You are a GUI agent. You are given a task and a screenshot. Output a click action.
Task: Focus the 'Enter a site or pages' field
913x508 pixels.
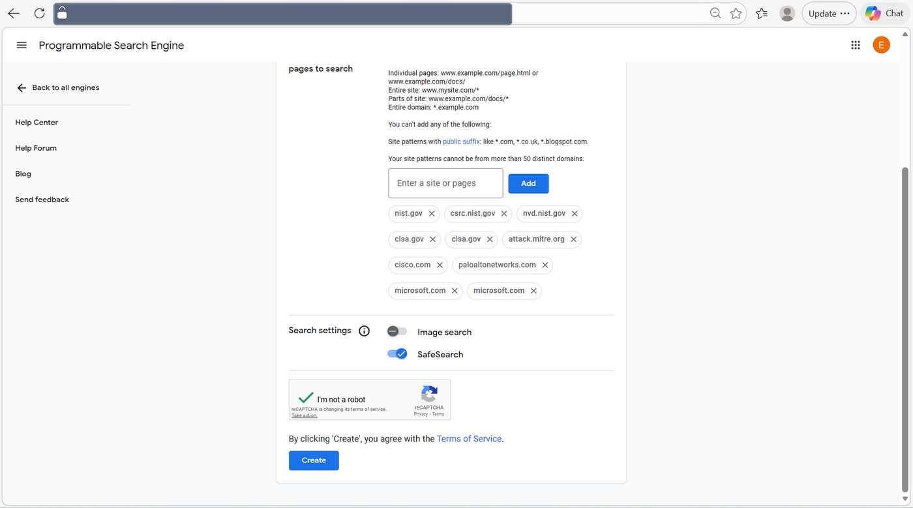445,183
